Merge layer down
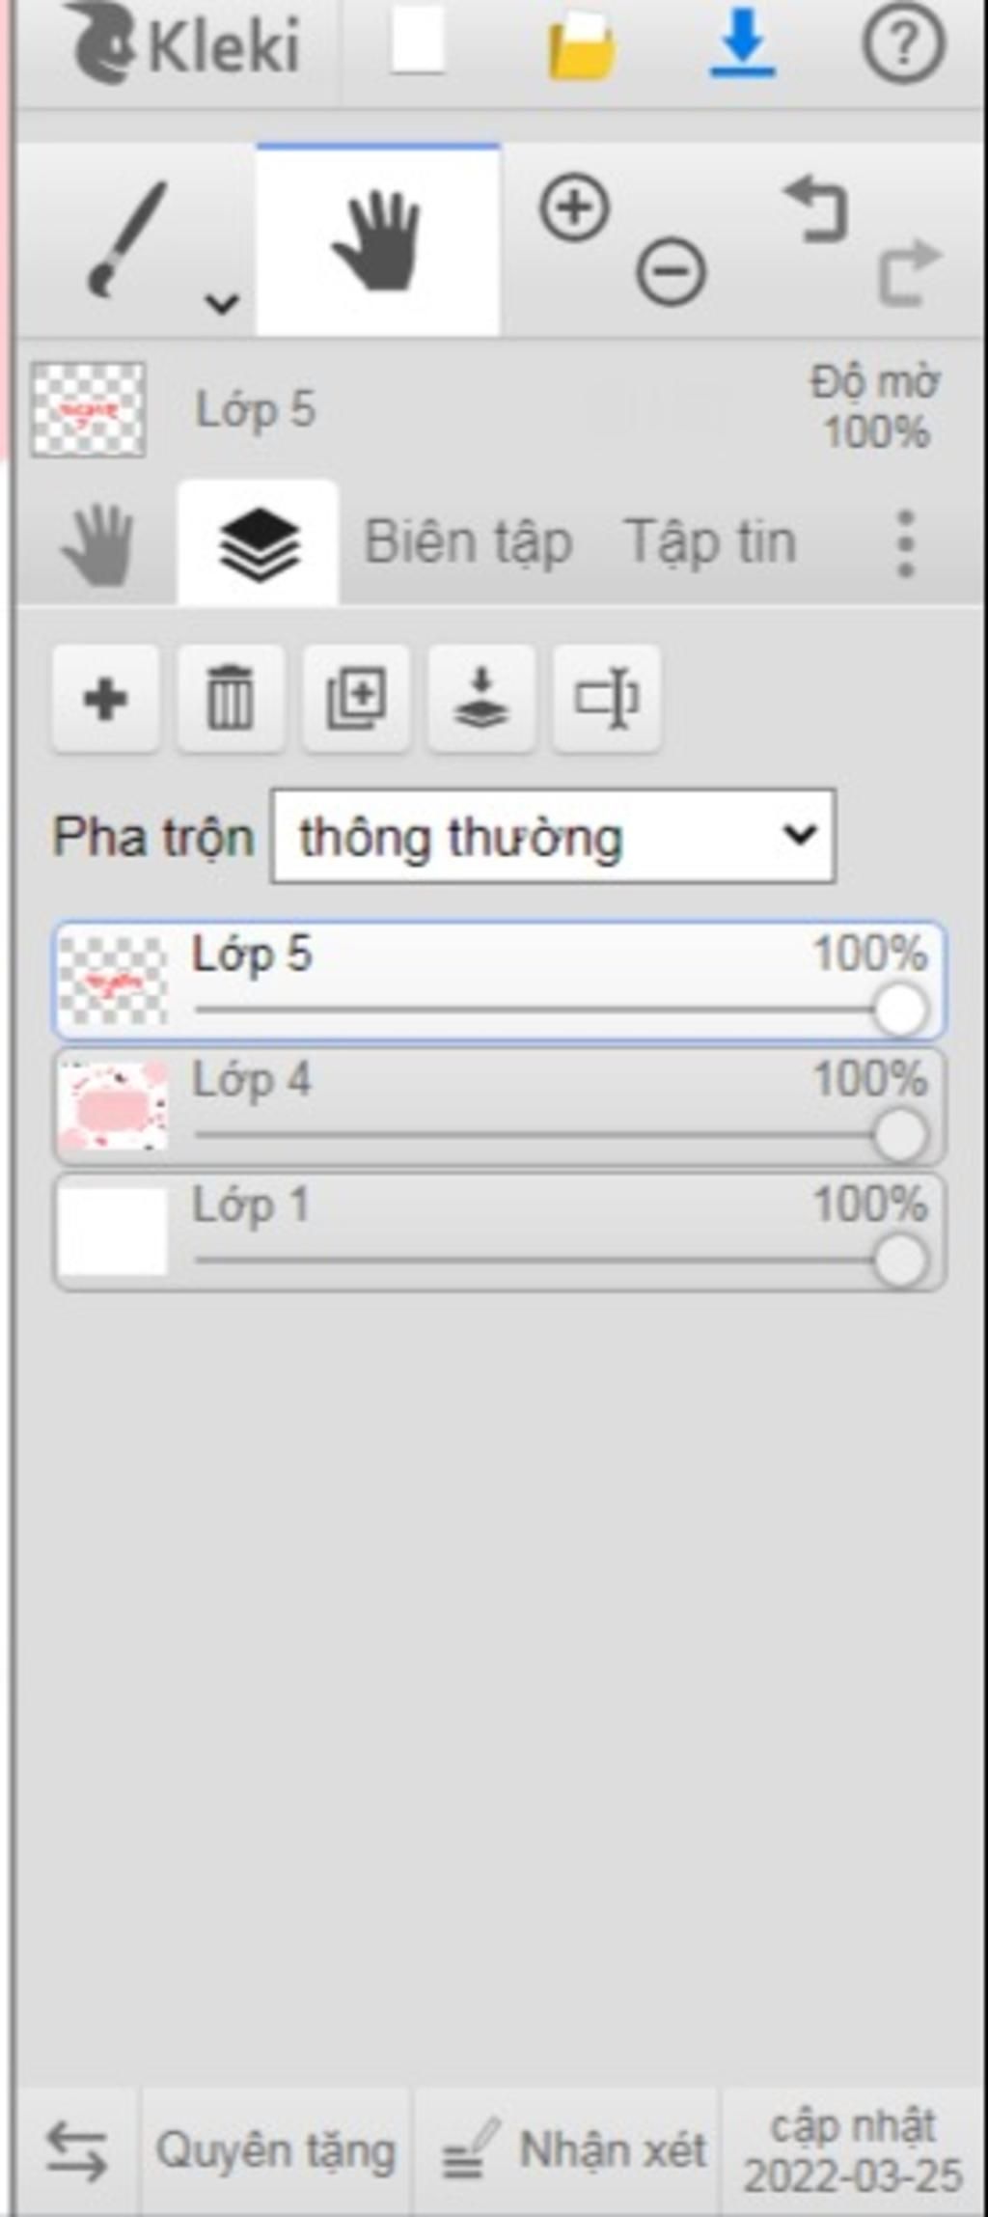 [481, 699]
